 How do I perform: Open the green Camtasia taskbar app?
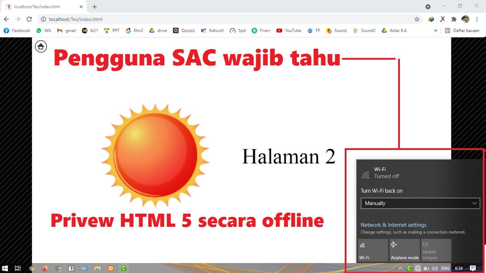(123, 268)
